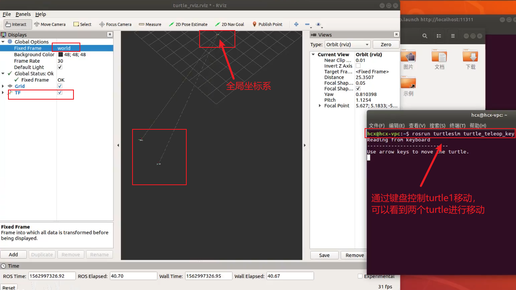Select the Fixed Frame world value
This screenshot has width=516, height=290.
click(x=64, y=48)
